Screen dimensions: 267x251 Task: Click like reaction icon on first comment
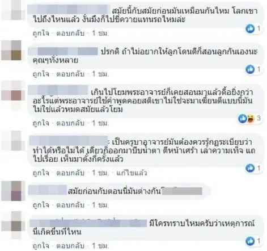250,28
